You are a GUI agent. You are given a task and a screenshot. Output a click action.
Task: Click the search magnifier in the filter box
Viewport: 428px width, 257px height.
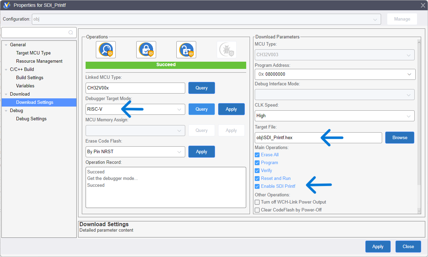point(71,33)
